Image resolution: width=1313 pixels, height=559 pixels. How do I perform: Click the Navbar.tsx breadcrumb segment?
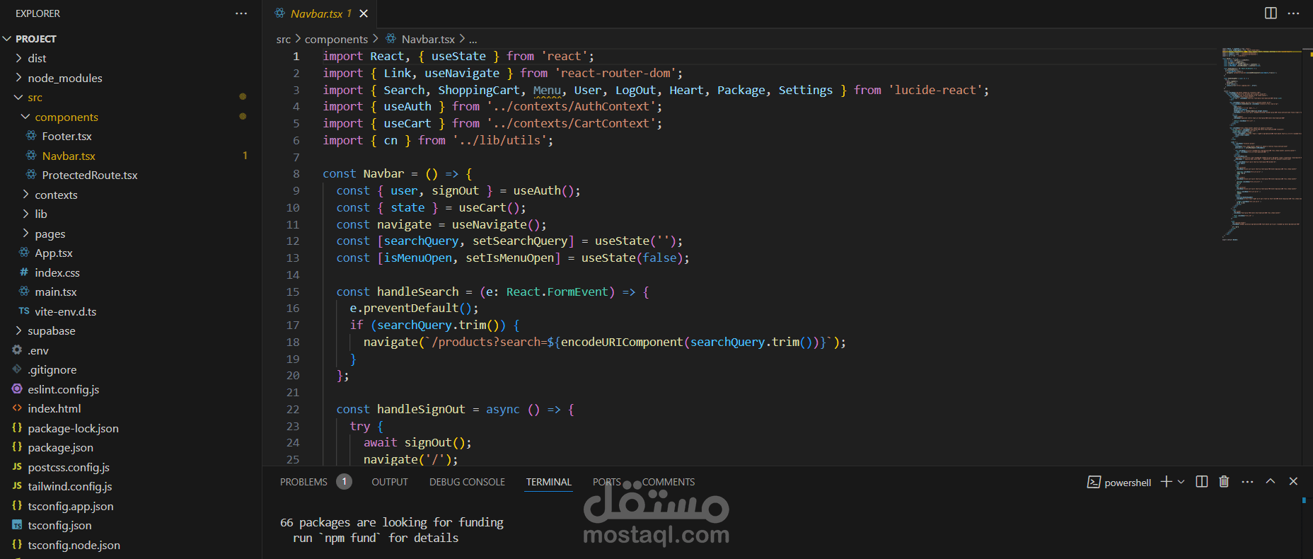coord(428,40)
